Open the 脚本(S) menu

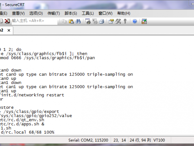pos(71,13)
